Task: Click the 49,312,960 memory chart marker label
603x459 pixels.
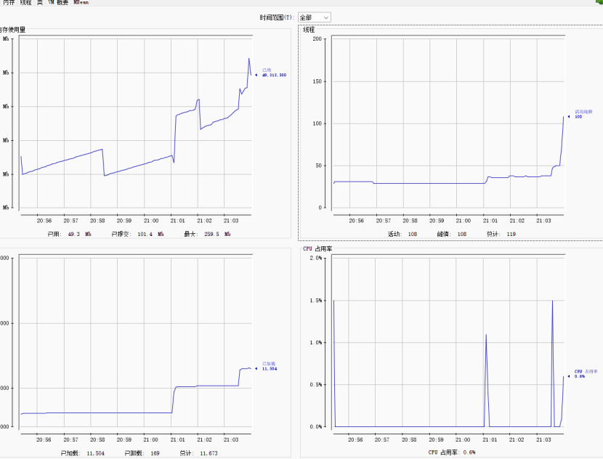Action: 274,76
